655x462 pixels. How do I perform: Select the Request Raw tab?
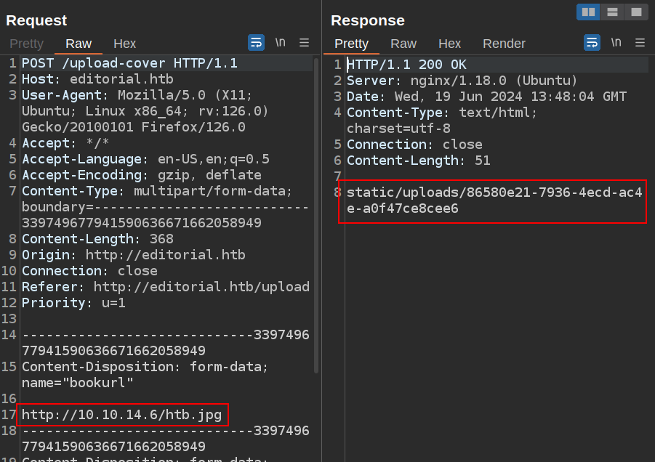tap(79, 44)
